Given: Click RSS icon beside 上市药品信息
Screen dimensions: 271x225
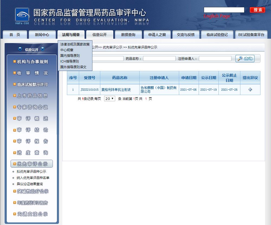Looking at the screenshot, I should click(15, 96).
